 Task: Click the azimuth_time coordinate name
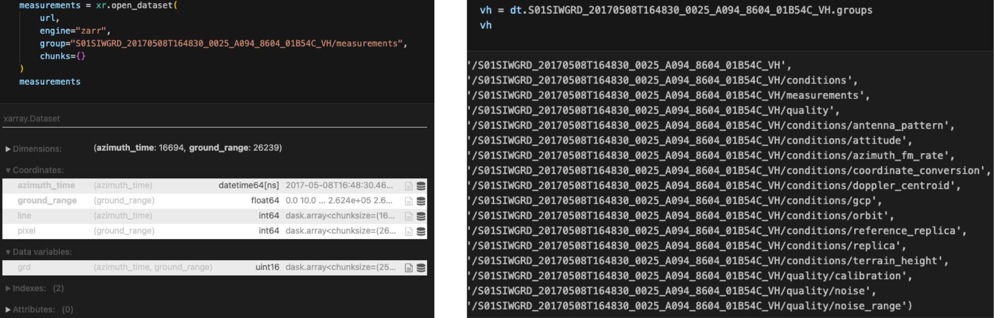[46, 185]
